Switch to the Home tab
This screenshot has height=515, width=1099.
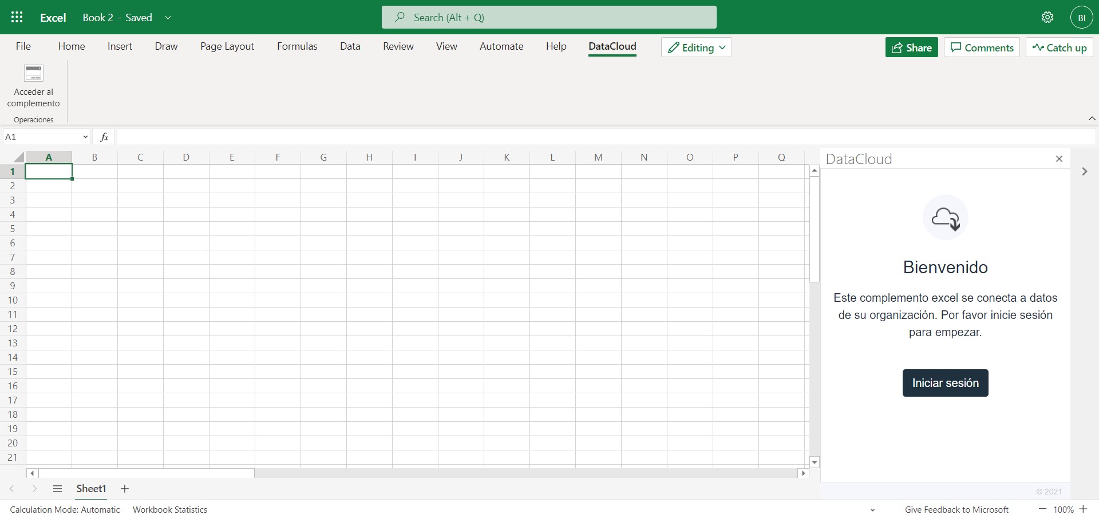tap(72, 46)
